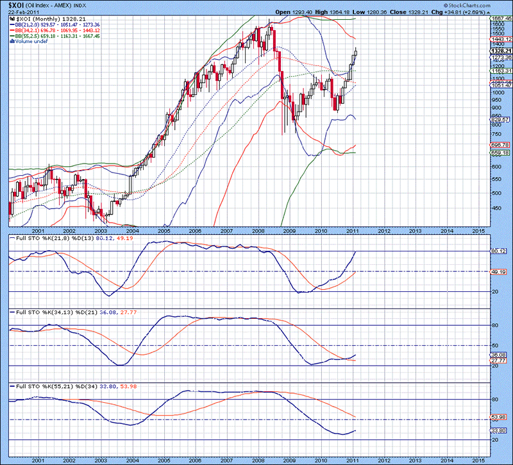Click the $XOI ticker symbol title
Viewport: 513px width, 465px height.
[15, 4]
